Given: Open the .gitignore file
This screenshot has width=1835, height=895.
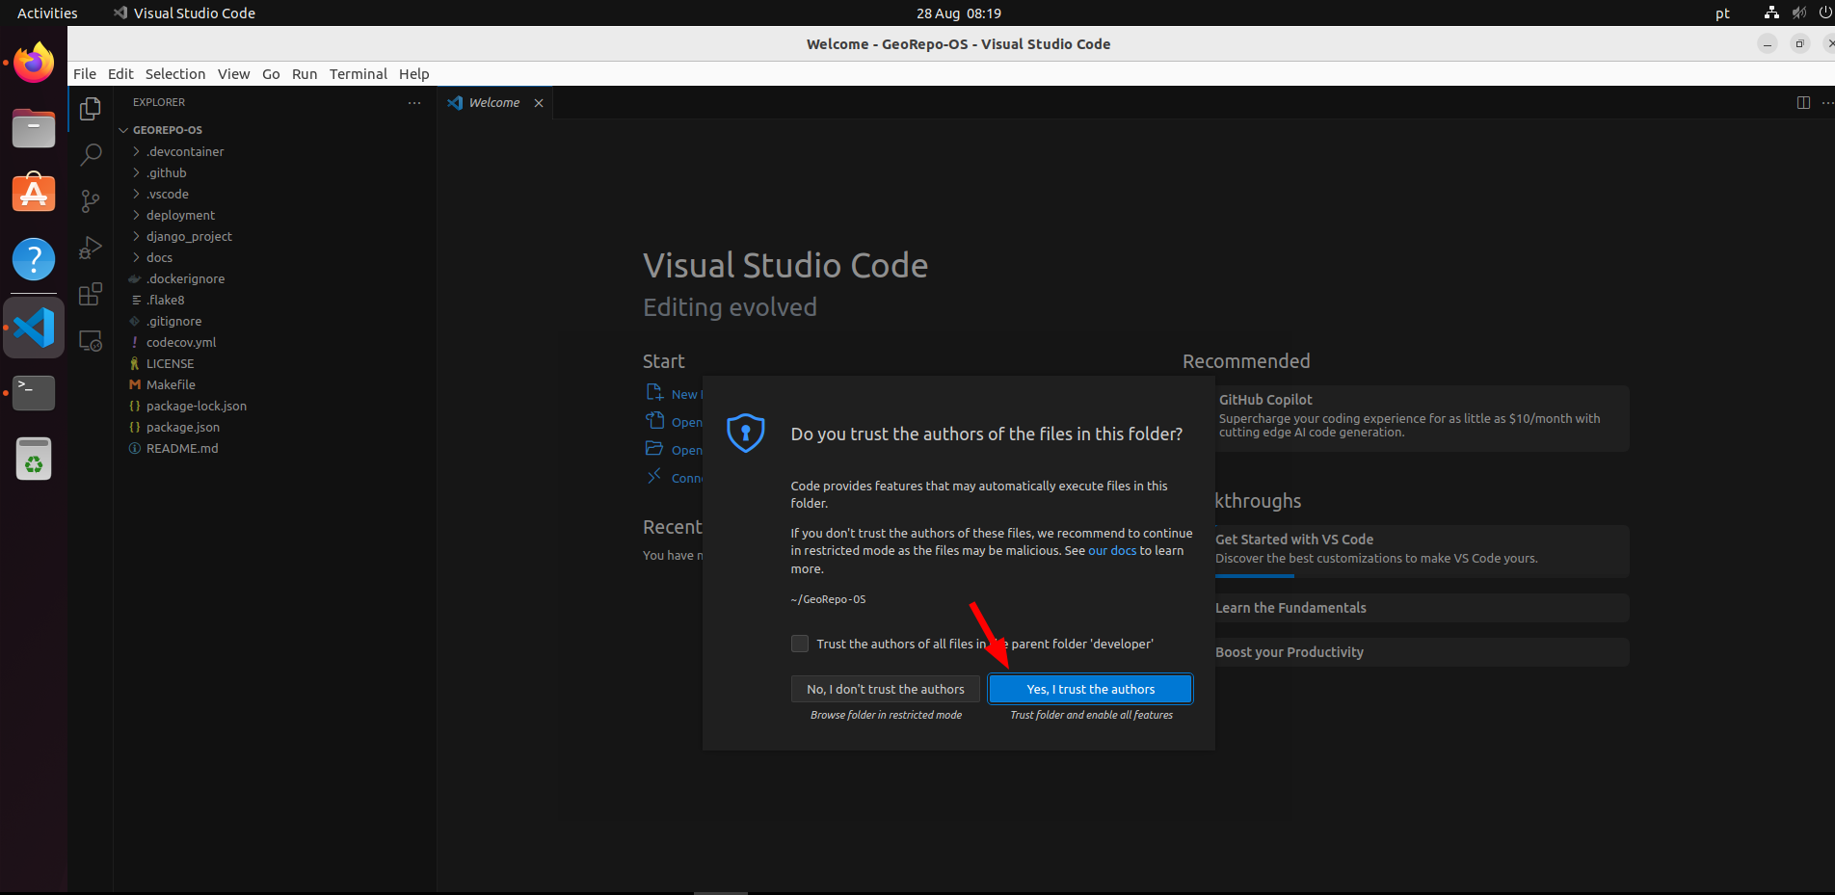Looking at the screenshot, I should coord(275,321).
